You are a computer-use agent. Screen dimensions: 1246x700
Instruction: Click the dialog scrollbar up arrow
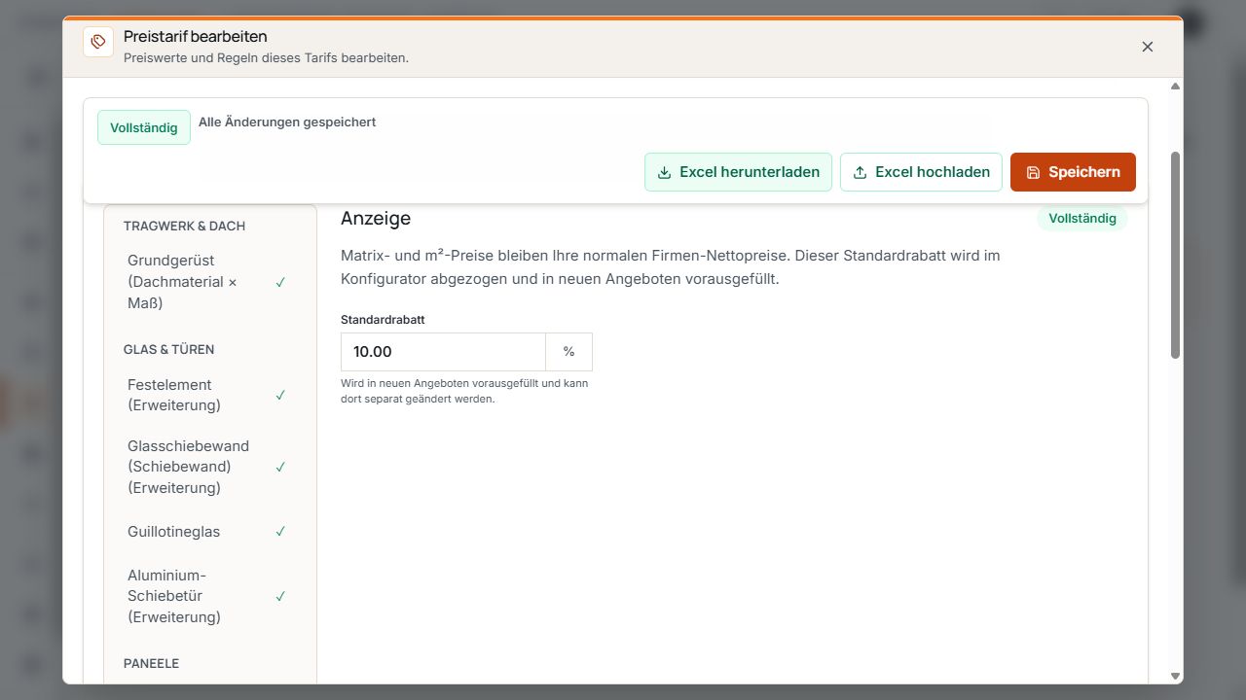click(x=1175, y=87)
